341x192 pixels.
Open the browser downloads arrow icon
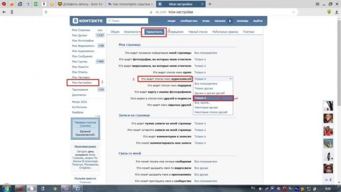(x=336, y=12)
